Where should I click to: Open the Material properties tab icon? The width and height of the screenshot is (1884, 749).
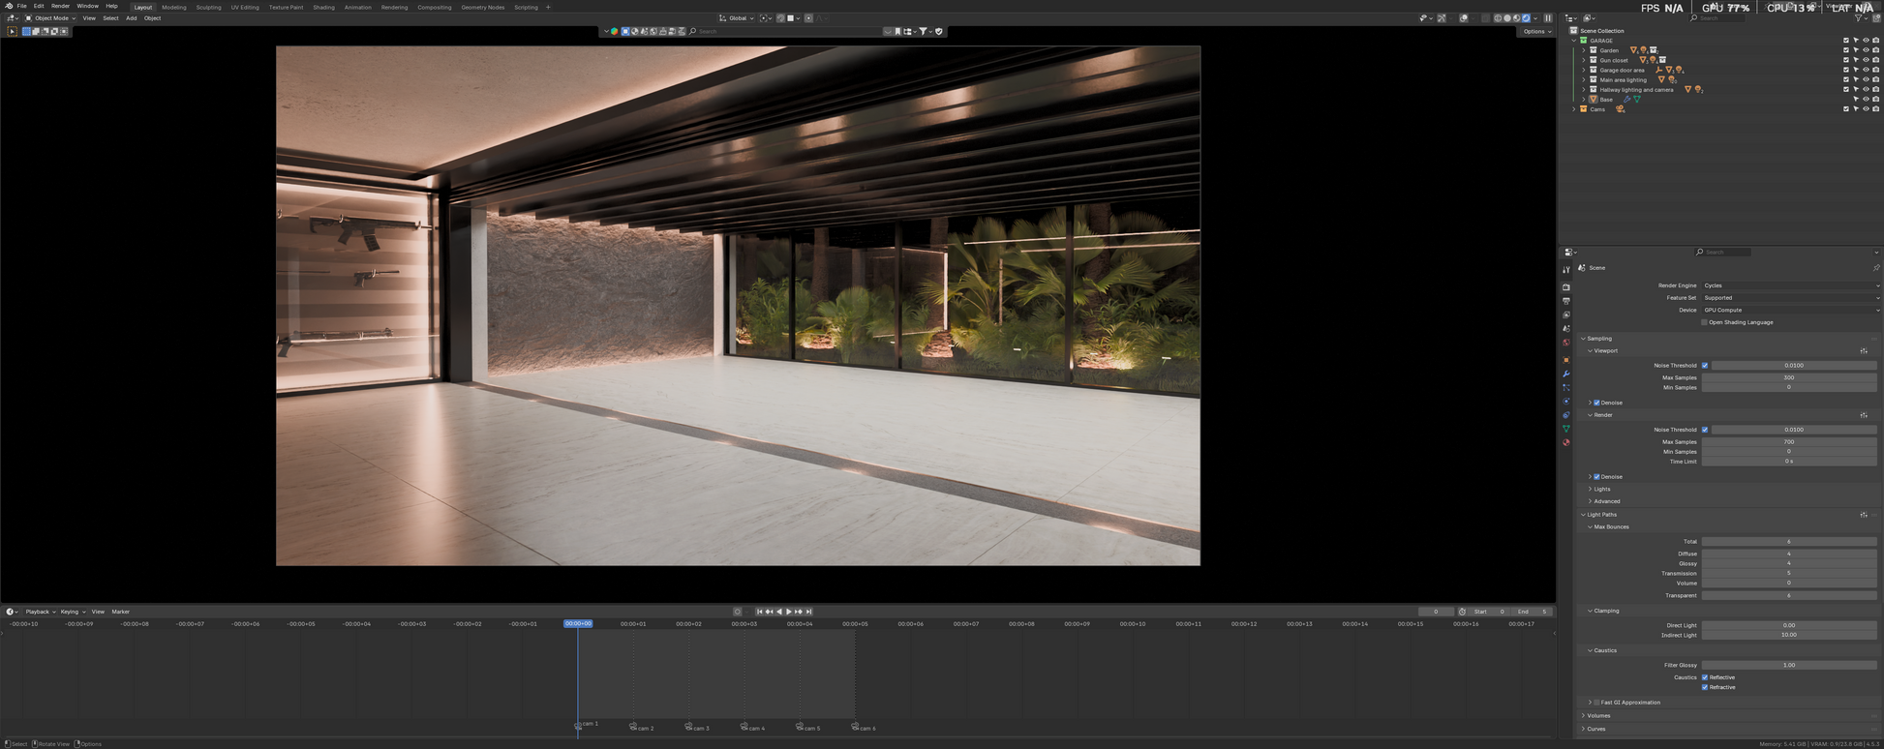click(x=1566, y=442)
